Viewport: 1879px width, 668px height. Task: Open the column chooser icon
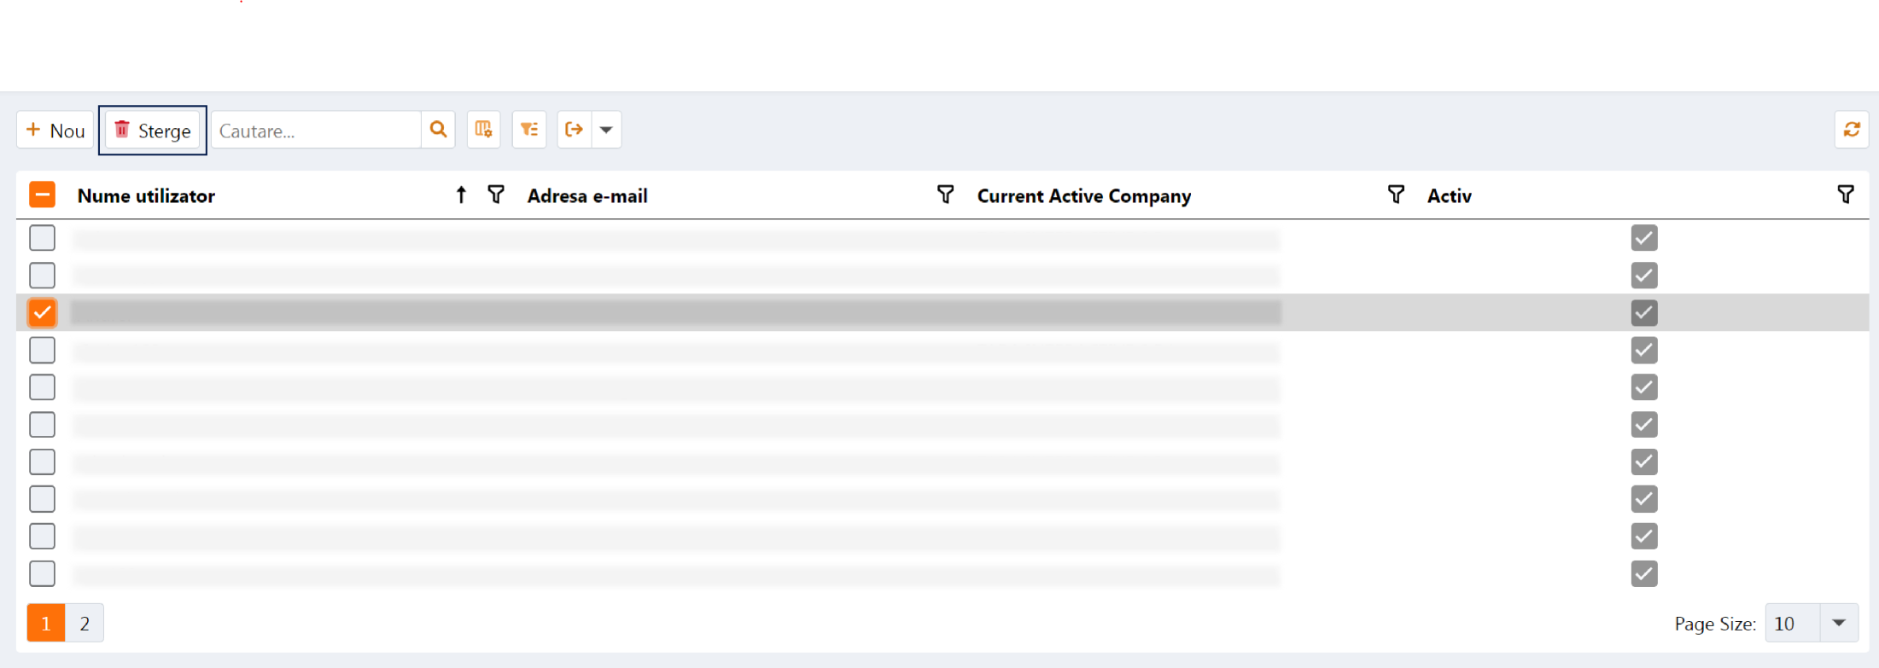pyautogui.click(x=483, y=130)
